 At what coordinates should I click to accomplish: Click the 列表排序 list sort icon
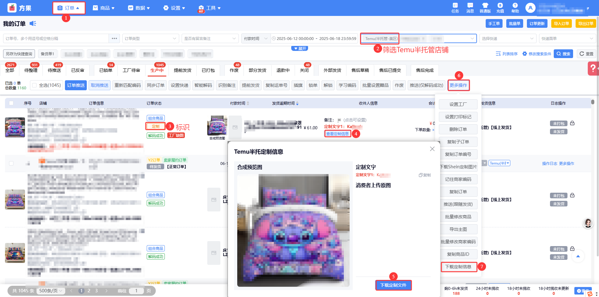[x=498, y=54]
